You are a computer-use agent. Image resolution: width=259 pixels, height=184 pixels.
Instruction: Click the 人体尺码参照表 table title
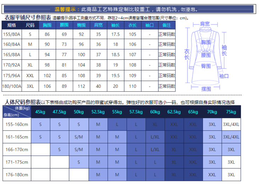pos(22,102)
